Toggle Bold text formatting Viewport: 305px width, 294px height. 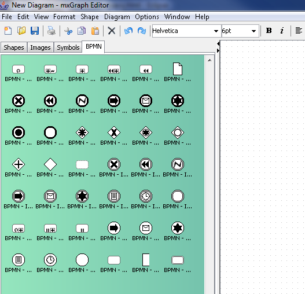pos(269,31)
